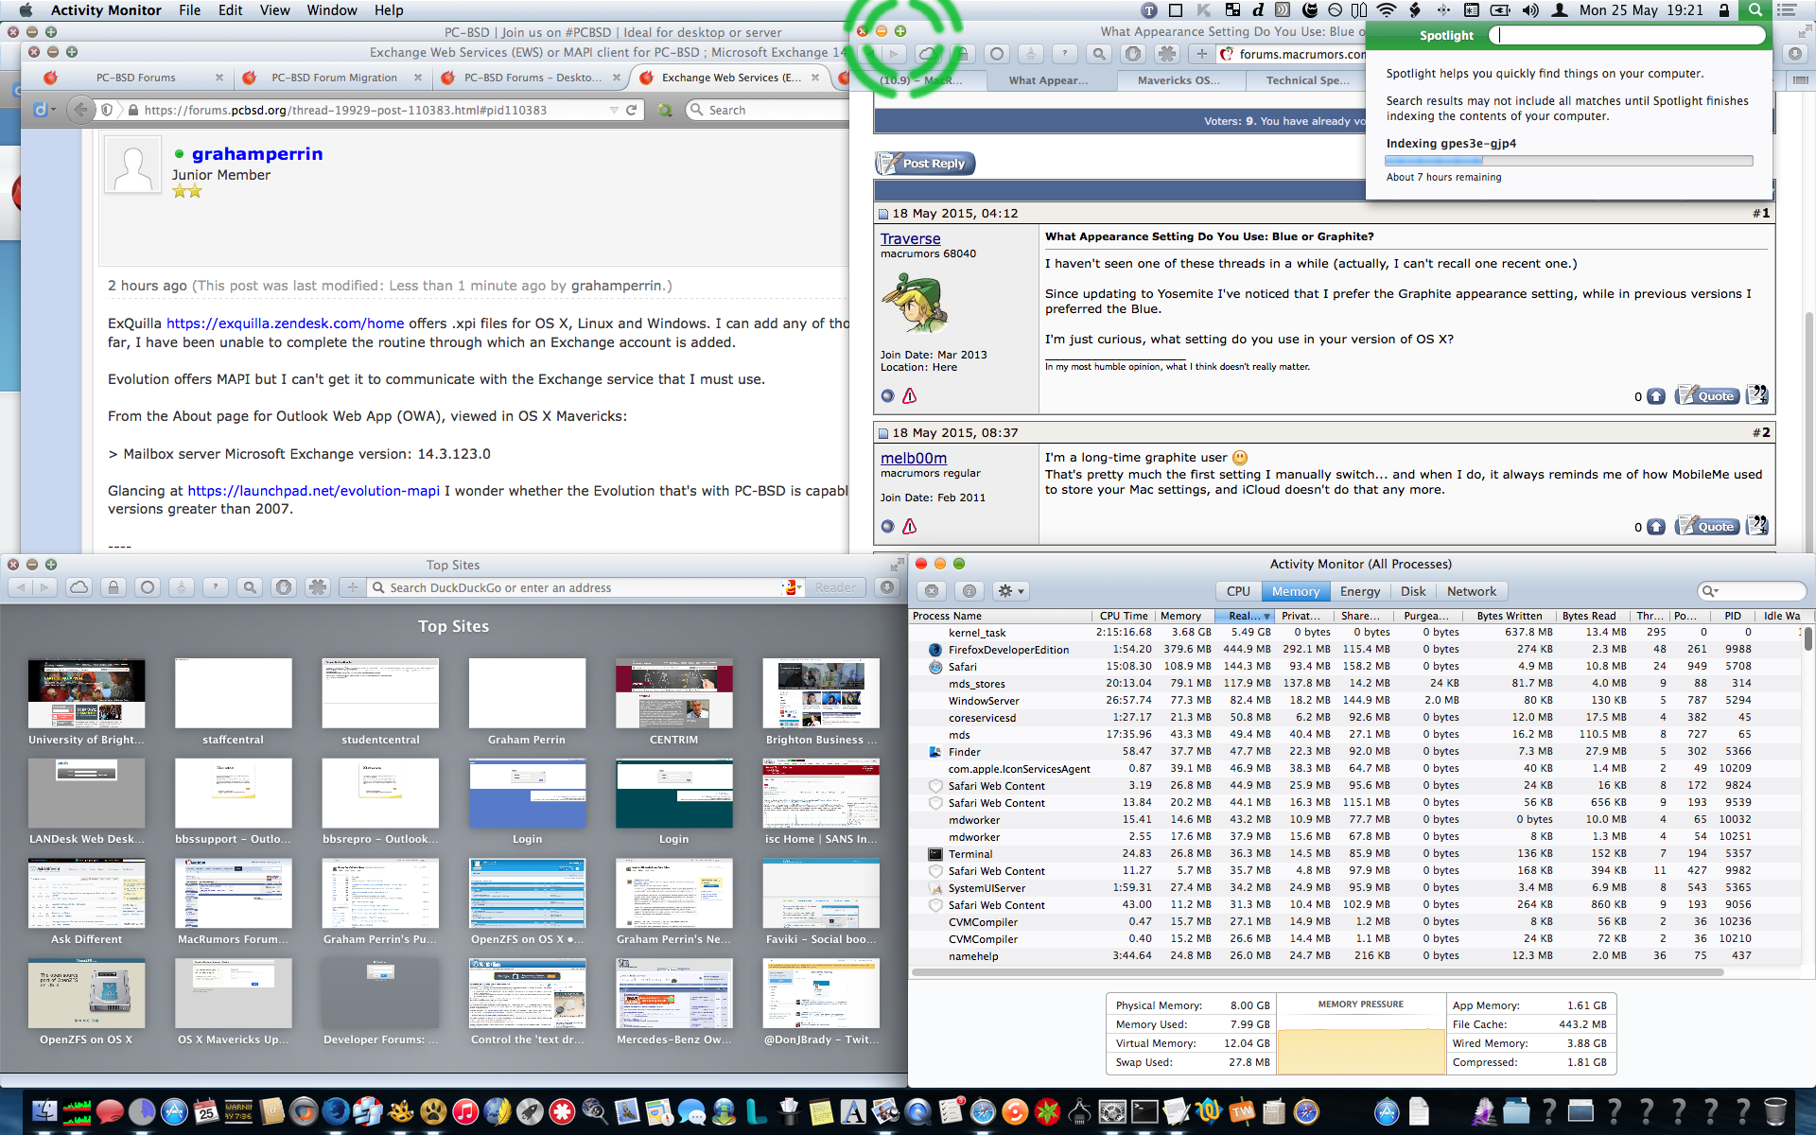
Task: Open Wi-Fi status in the menu bar
Action: click(x=1386, y=10)
